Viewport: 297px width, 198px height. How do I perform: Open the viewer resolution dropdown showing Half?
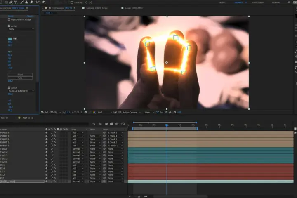[105, 112]
